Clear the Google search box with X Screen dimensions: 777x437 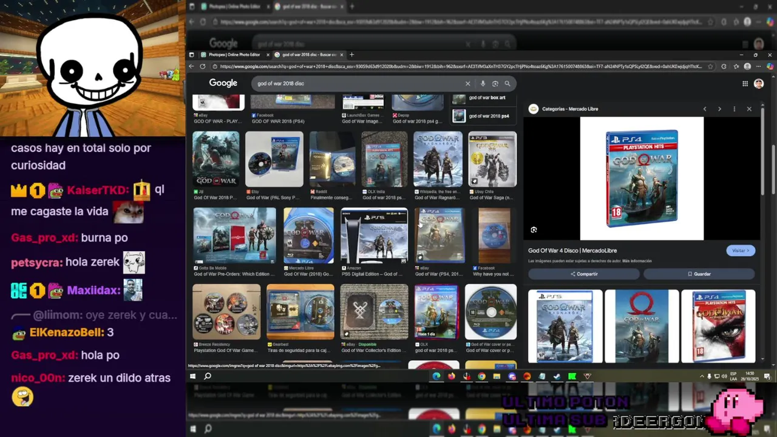coord(467,84)
